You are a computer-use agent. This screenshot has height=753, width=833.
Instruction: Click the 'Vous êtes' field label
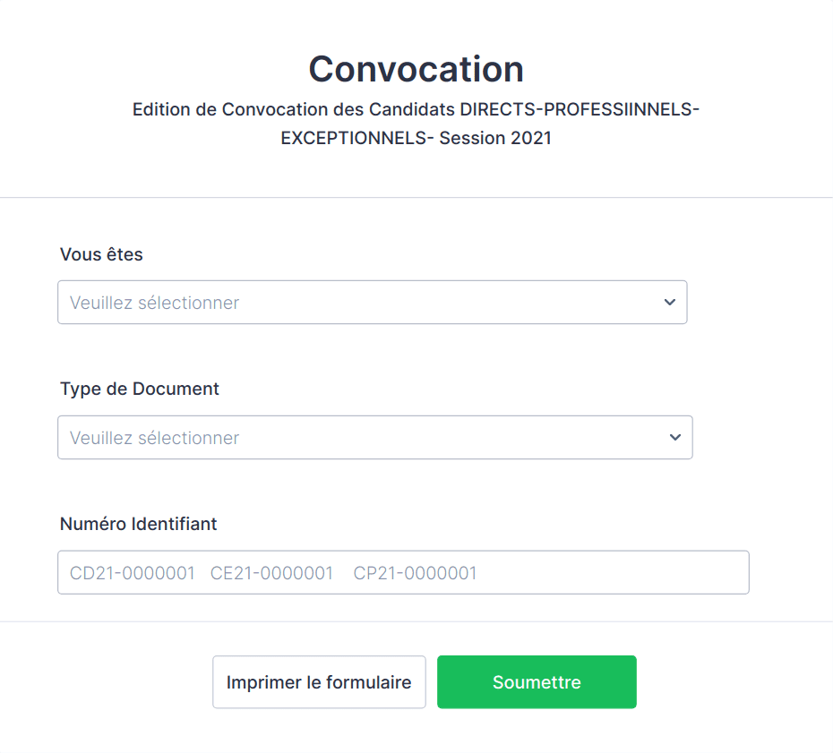click(x=100, y=254)
